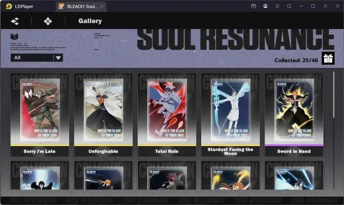This screenshot has height=205, width=344.
Task: Open the gift box rewards icon
Action: pos(328,58)
